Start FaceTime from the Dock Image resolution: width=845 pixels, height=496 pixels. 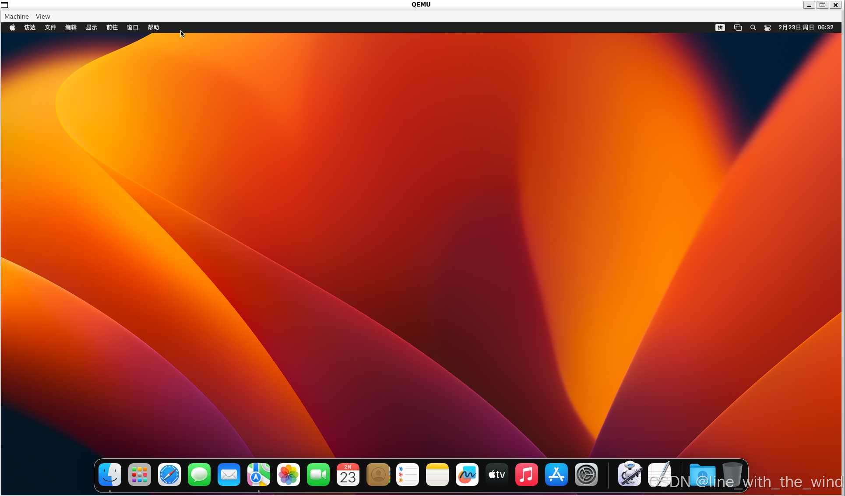coord(318,475)
